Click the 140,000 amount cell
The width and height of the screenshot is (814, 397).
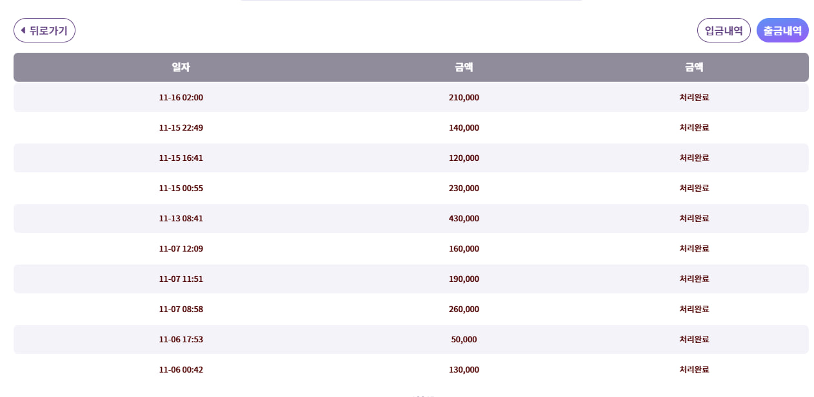[464, 128]
